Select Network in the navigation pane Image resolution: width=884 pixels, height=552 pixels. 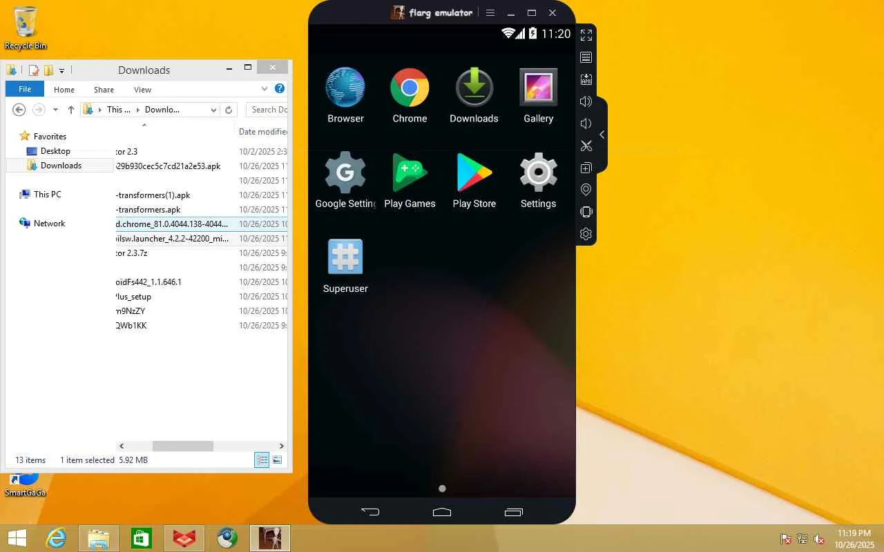tap(49, 224)
